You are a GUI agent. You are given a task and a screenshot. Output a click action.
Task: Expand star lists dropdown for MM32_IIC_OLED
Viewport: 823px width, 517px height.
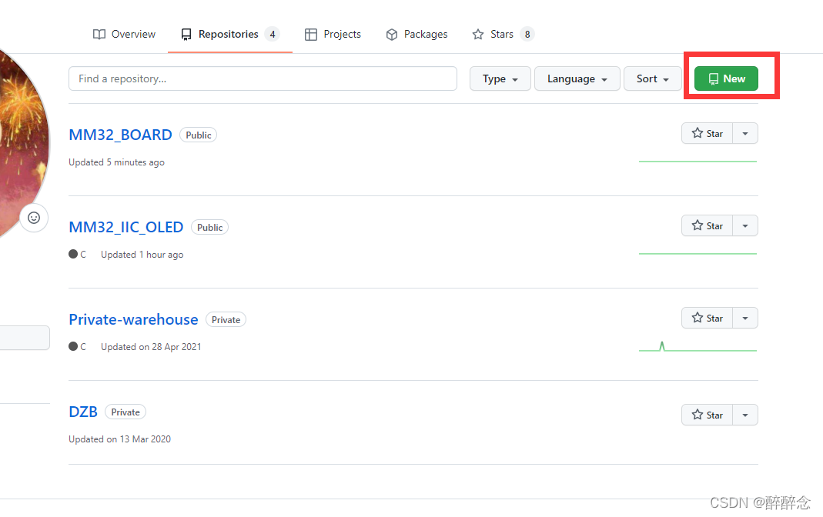pos(745,225)
